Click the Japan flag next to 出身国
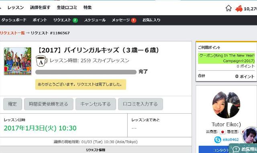 tap(222, 132)
